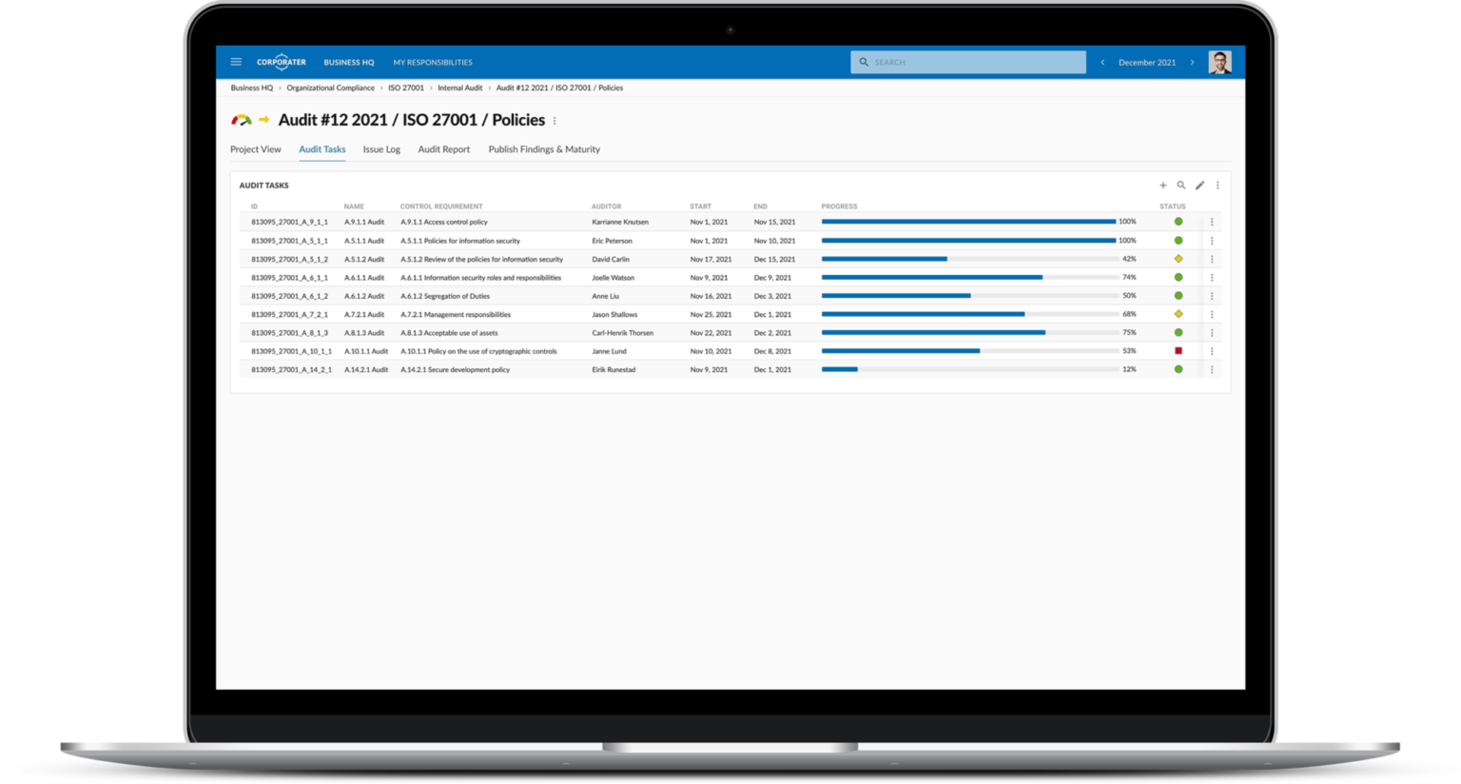This screenshot has height=784, width=1461.
Task: Click the progress bar for A.14.2.1 Audit
Action: [841, 369]
